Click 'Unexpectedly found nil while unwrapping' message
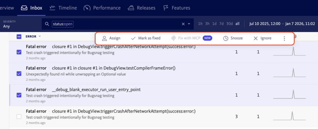318x129 pixels. pos(76,74)
